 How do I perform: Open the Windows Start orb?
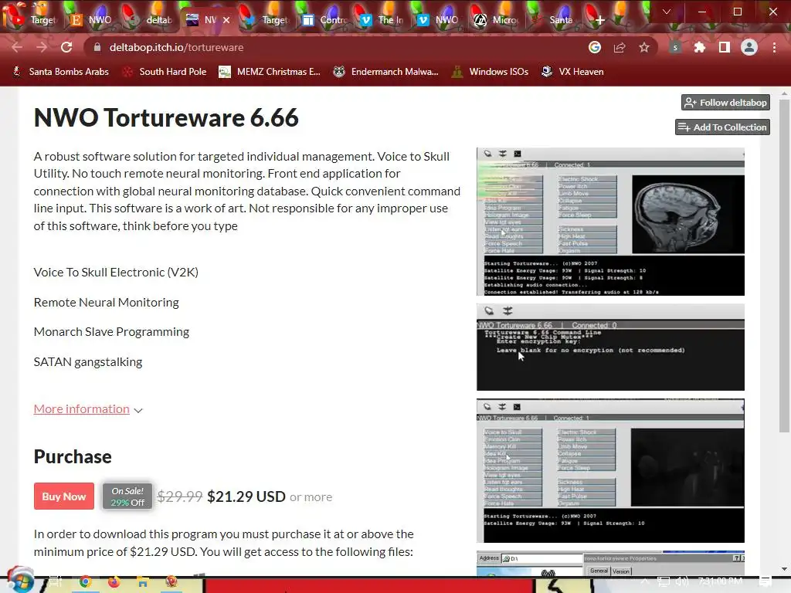pos(20,580)
